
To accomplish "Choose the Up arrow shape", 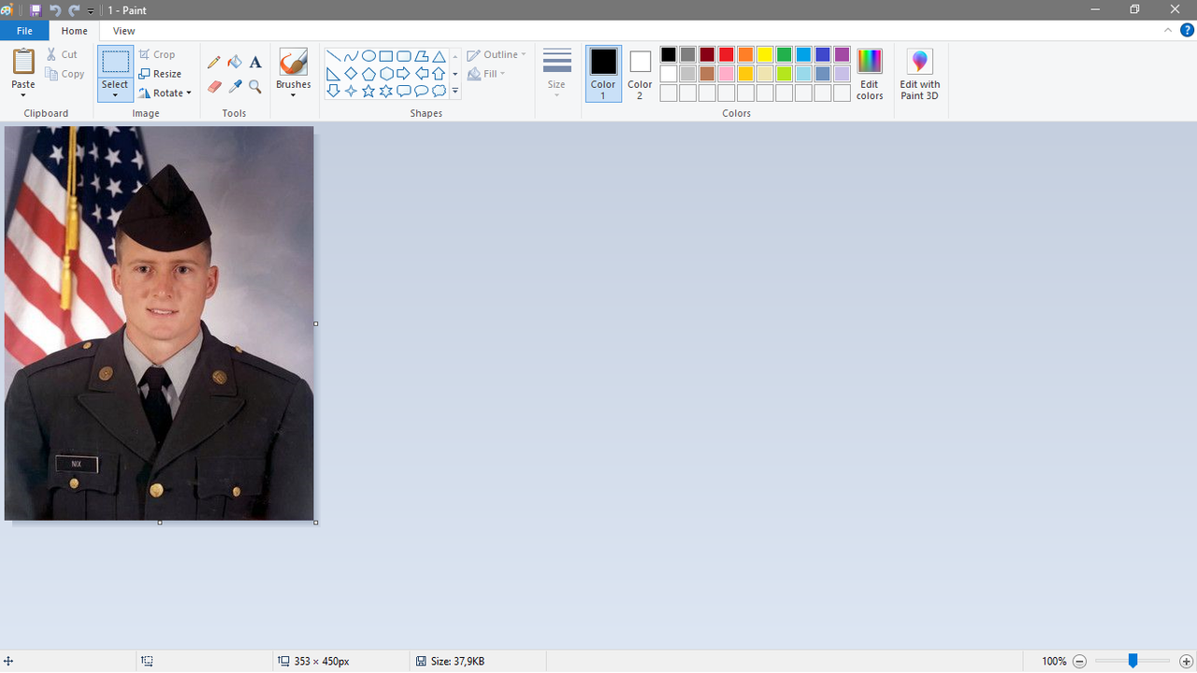I will [x=439, y=74].
